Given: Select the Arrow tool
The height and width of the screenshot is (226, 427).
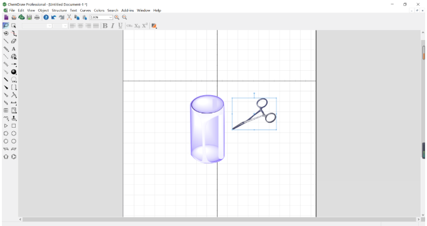Looking at the screenshot, I should point(14,64).
